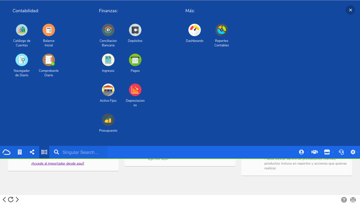Open Reportes Contables

tap(222, 30)
